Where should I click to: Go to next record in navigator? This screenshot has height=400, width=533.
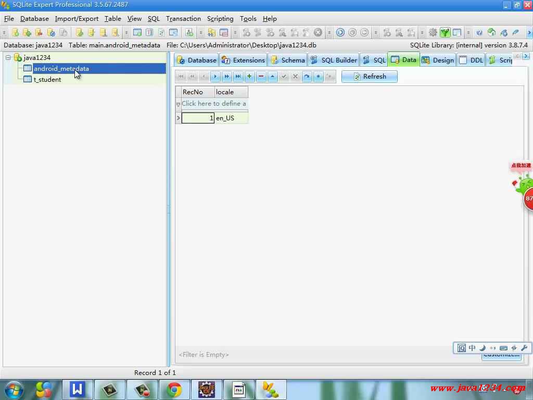215,77
